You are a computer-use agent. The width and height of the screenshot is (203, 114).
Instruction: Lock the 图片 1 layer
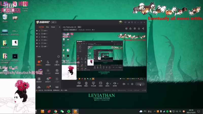click(39, 34)
